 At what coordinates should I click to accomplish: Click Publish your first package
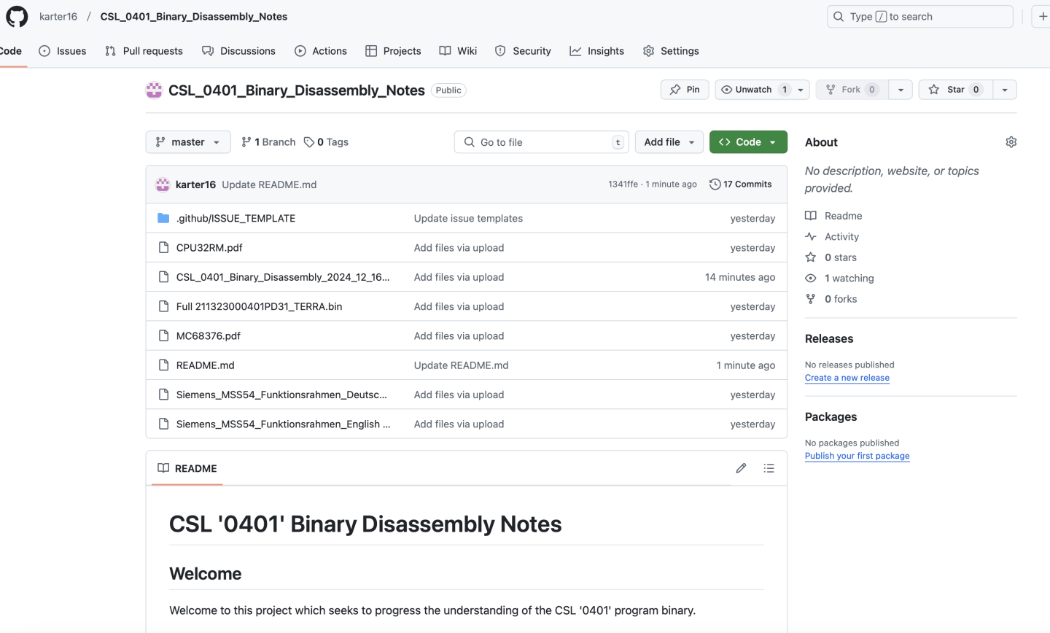[857, 456]
